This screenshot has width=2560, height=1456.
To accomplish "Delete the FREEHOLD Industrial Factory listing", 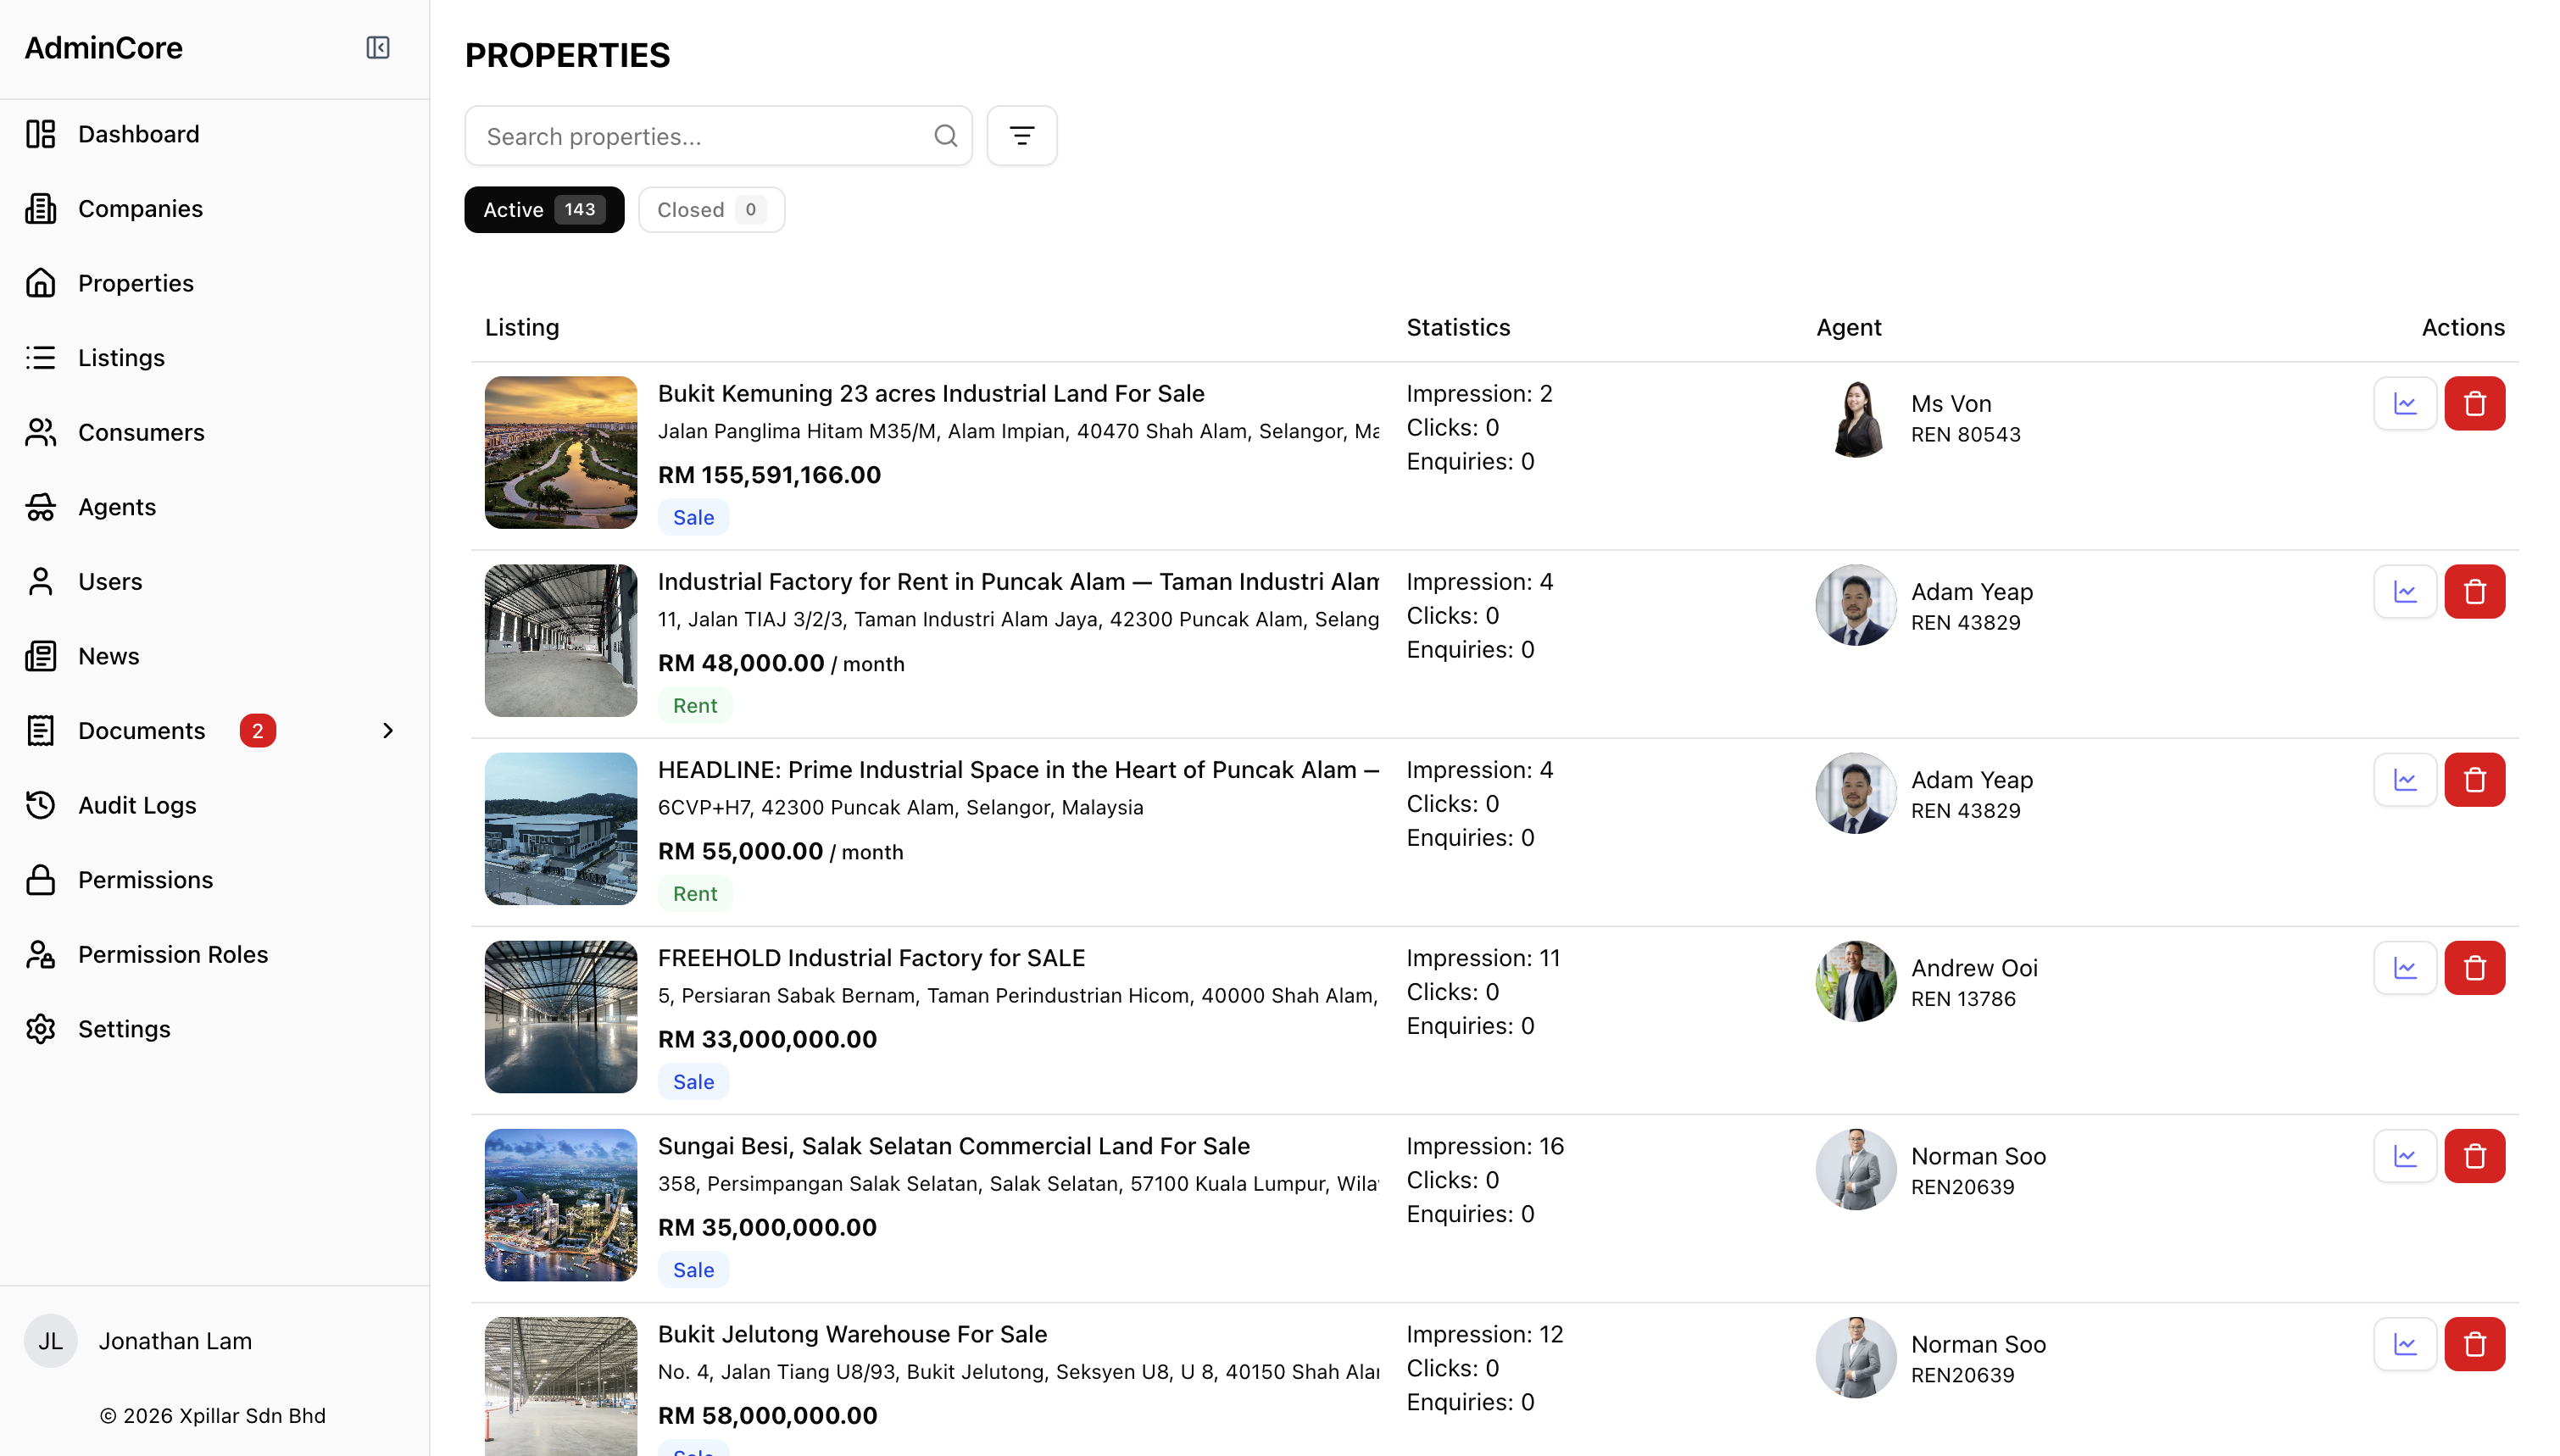I will pos(2474,968).
